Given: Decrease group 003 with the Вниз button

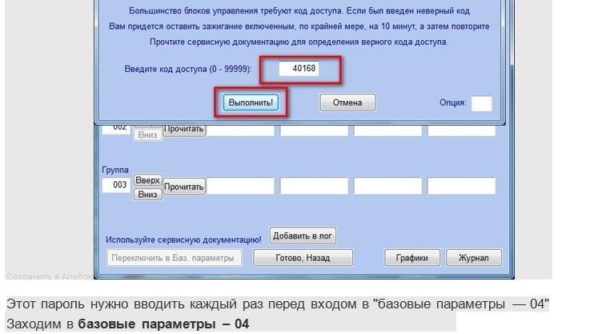Looking at the screenshot, I should click(x=147, y=194).
